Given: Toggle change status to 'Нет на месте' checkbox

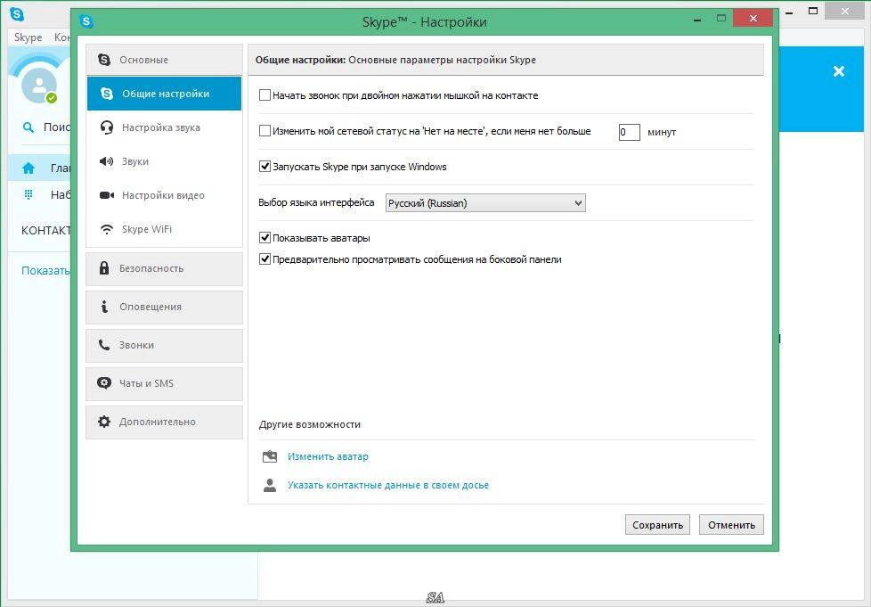Looking at the screenshot, I should pos(265,131).
